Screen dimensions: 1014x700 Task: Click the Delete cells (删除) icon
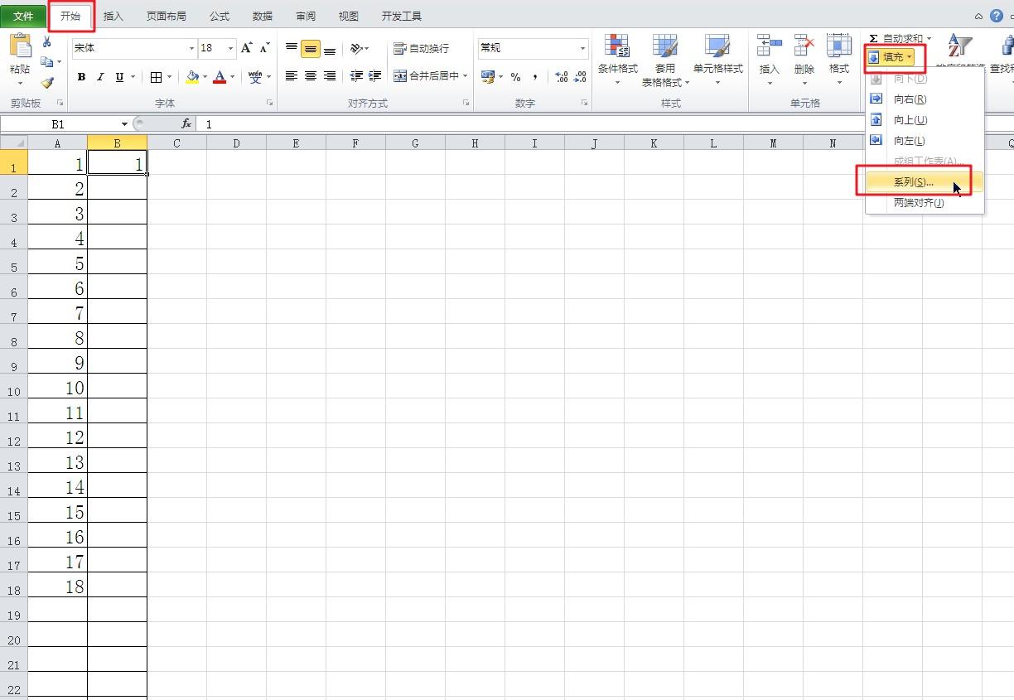pyautogui.click(x=804, y=45)
